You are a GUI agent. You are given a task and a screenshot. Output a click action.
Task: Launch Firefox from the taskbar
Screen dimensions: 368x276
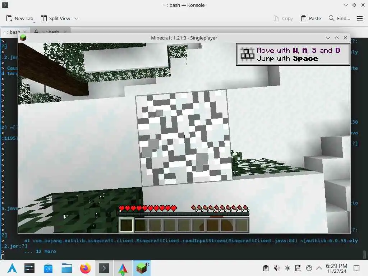point(86,268)
